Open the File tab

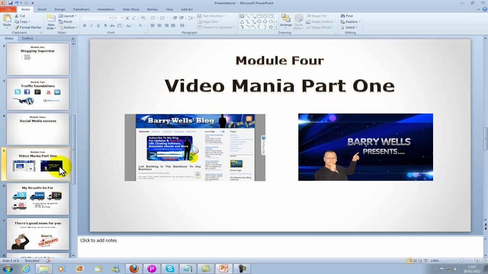point(8,9)
